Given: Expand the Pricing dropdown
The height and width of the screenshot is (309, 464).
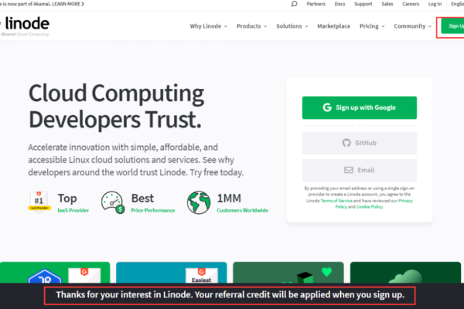Looking at the screenshot, I should (x=372, y=26).
